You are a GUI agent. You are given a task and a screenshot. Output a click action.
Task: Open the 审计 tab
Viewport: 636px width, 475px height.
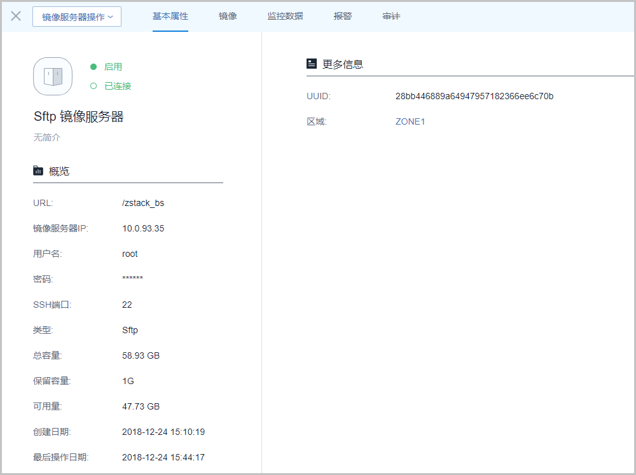[391, 16]
